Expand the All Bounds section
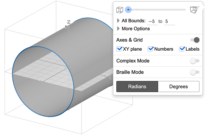 pos(119,21)
